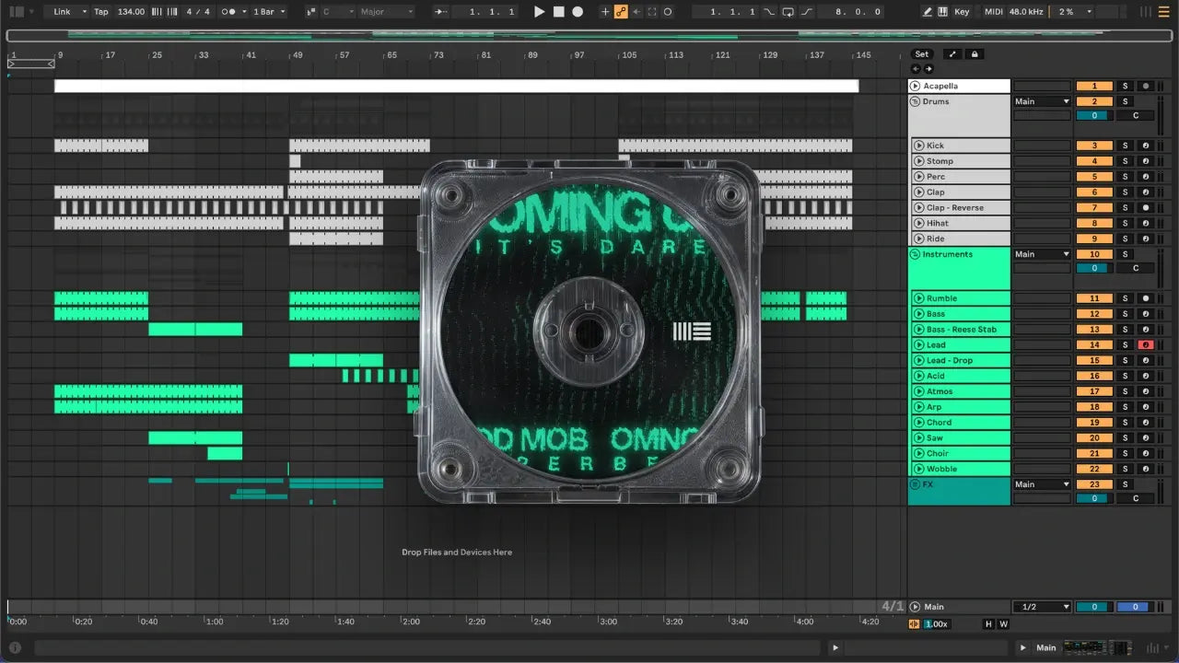Select the Choir track header
The image size is (1179, 663).
(x=961, y=453)
